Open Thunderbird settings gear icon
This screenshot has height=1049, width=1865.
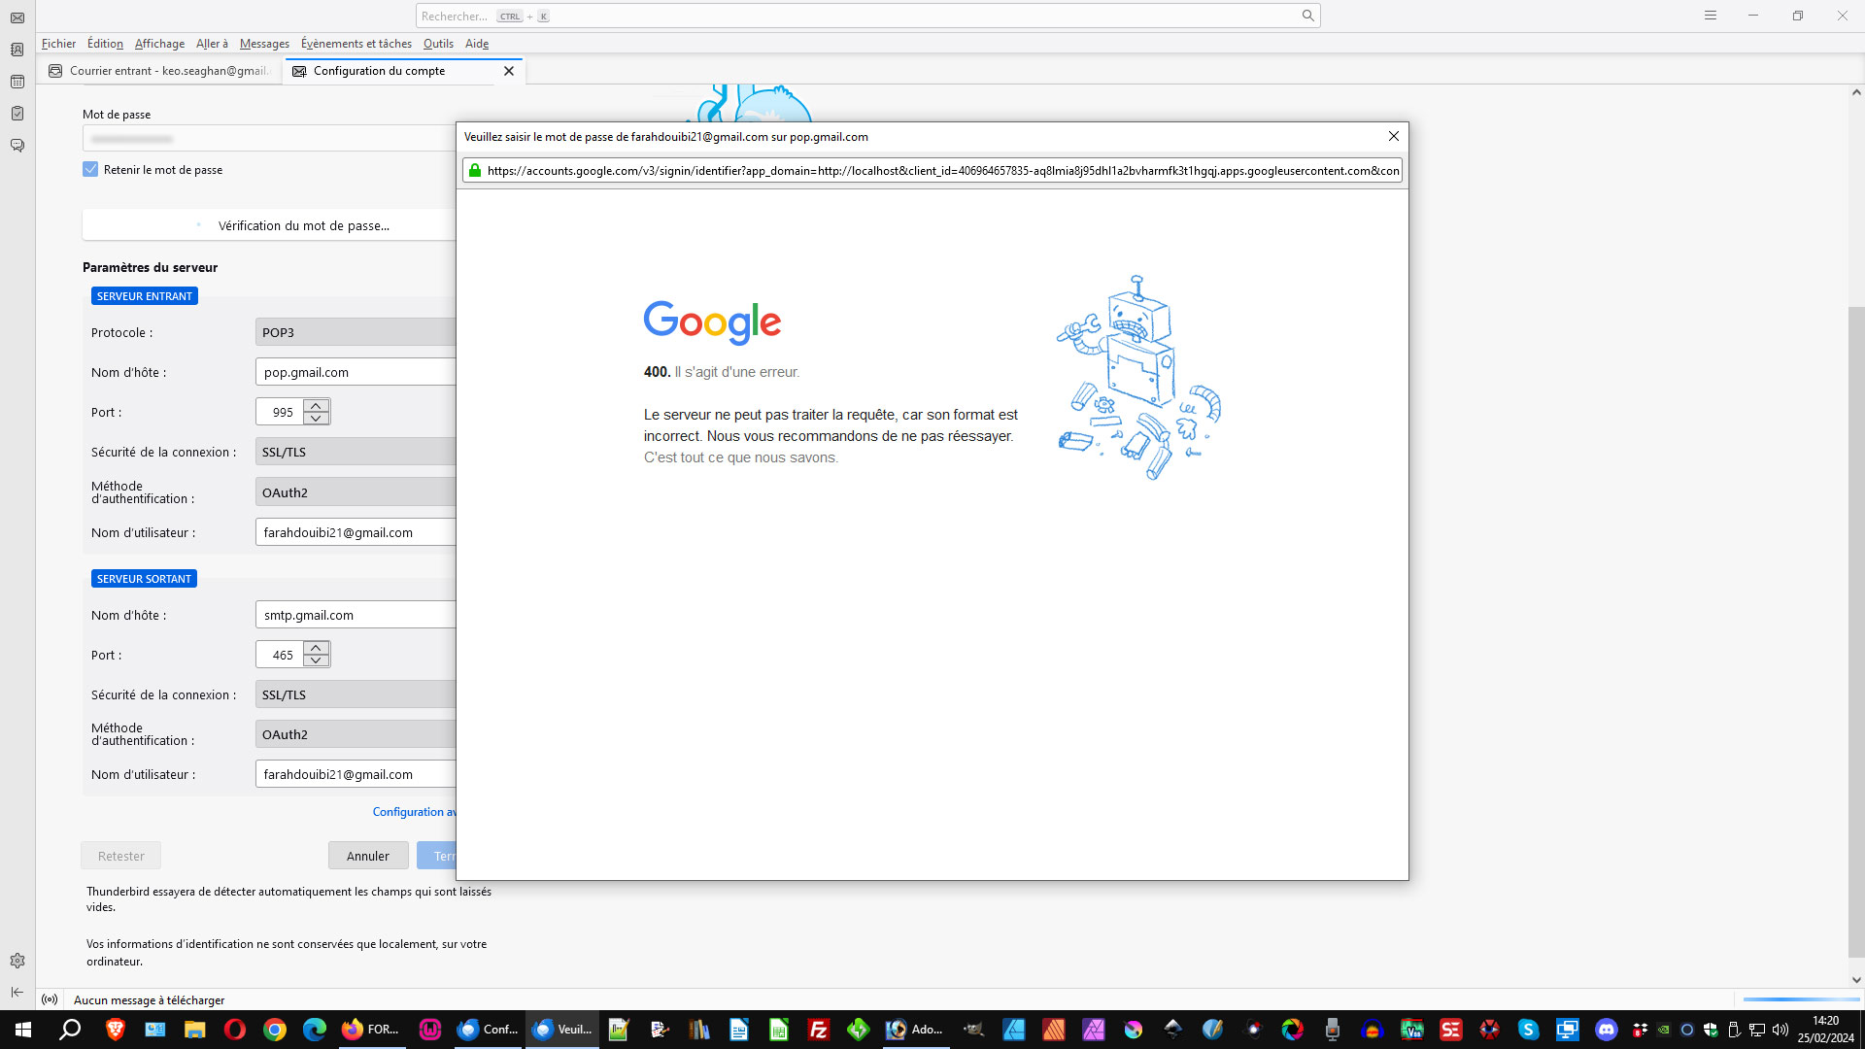17,961
